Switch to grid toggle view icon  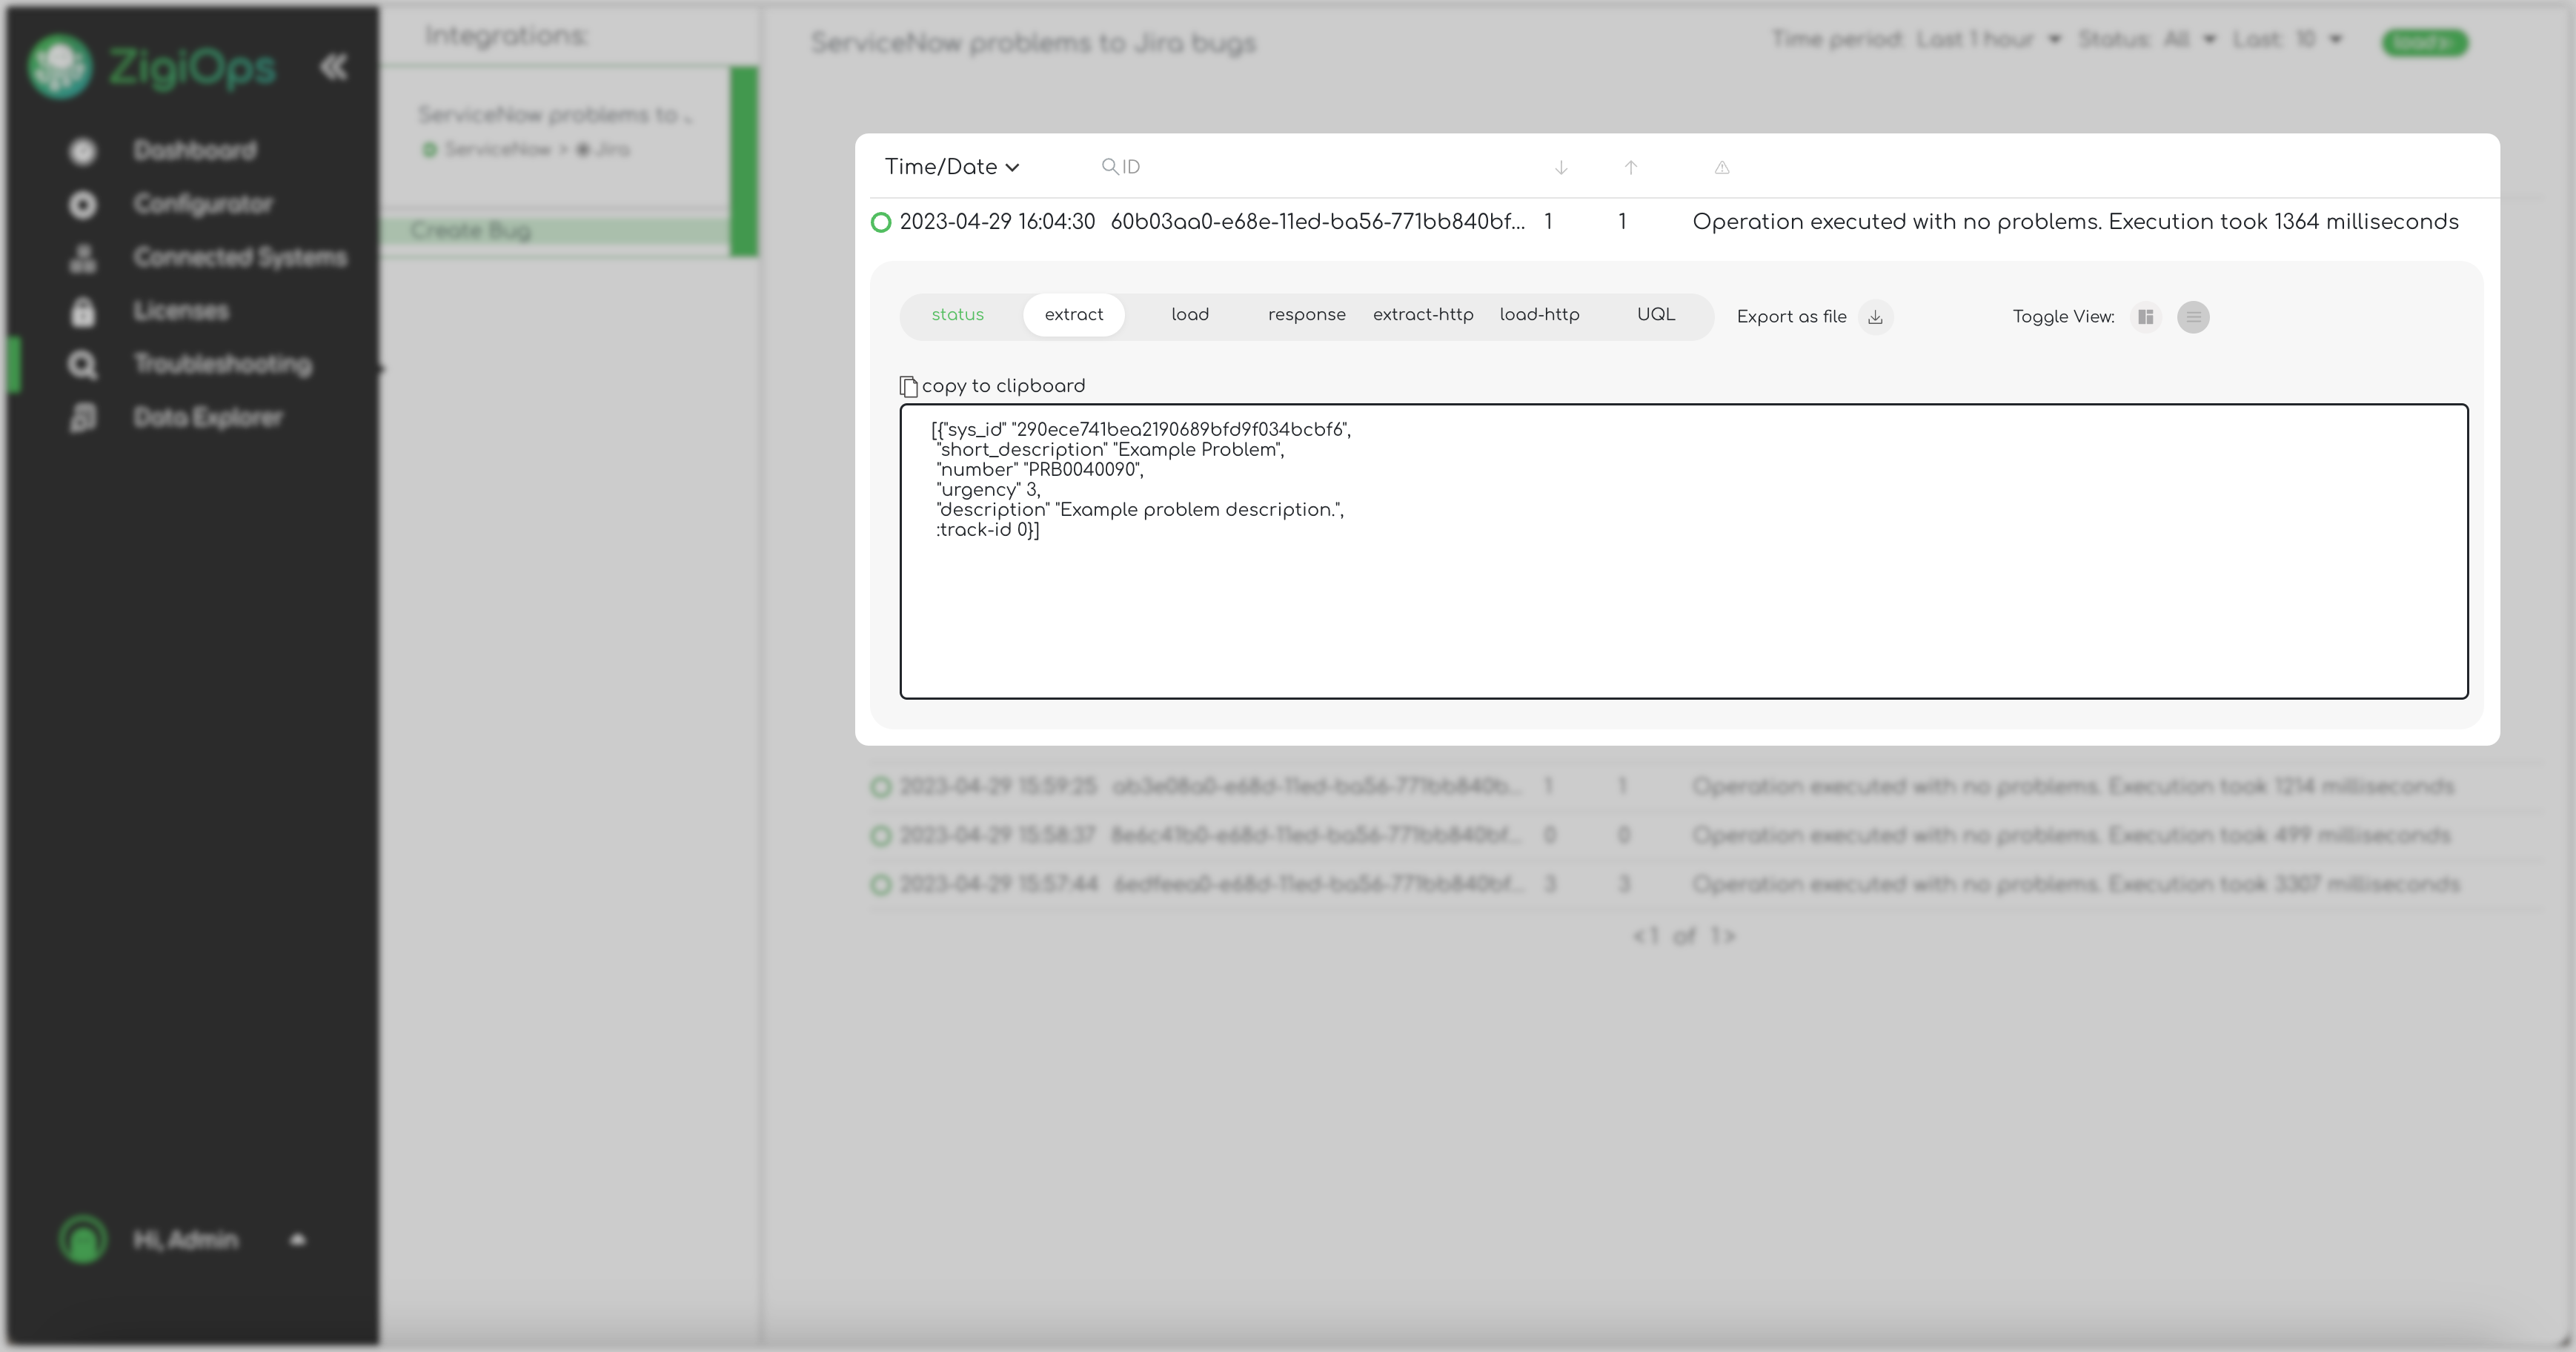point(2145,317)
